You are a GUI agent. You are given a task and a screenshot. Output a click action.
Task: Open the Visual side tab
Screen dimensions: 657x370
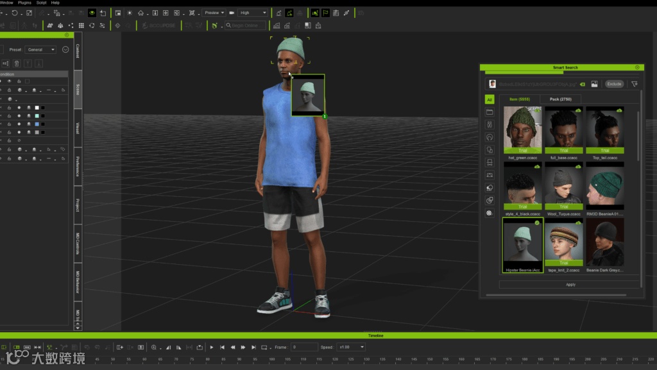coord(78,128)
